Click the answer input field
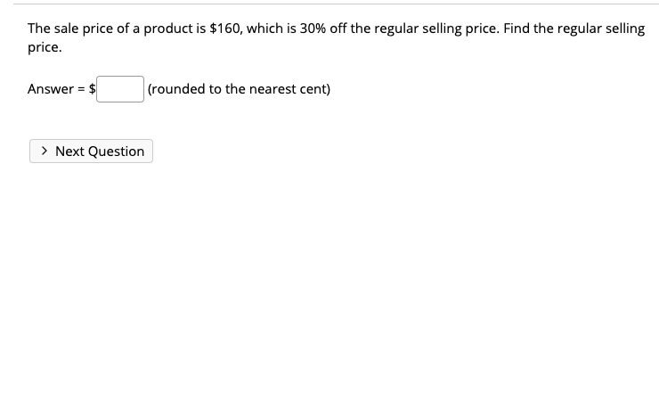This screenshot has height=393, width=659. pyautogui.click(x=120, y=89)
